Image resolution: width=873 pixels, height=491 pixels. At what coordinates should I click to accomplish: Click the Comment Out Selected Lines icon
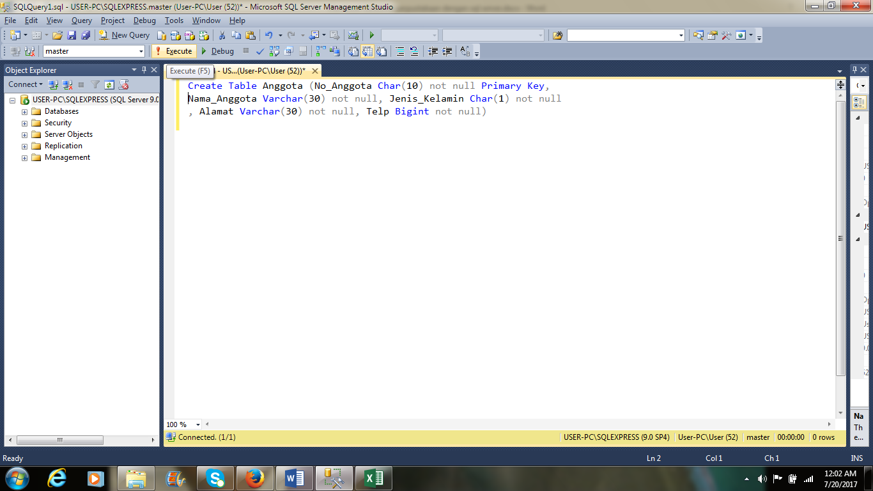click(400, 51)
